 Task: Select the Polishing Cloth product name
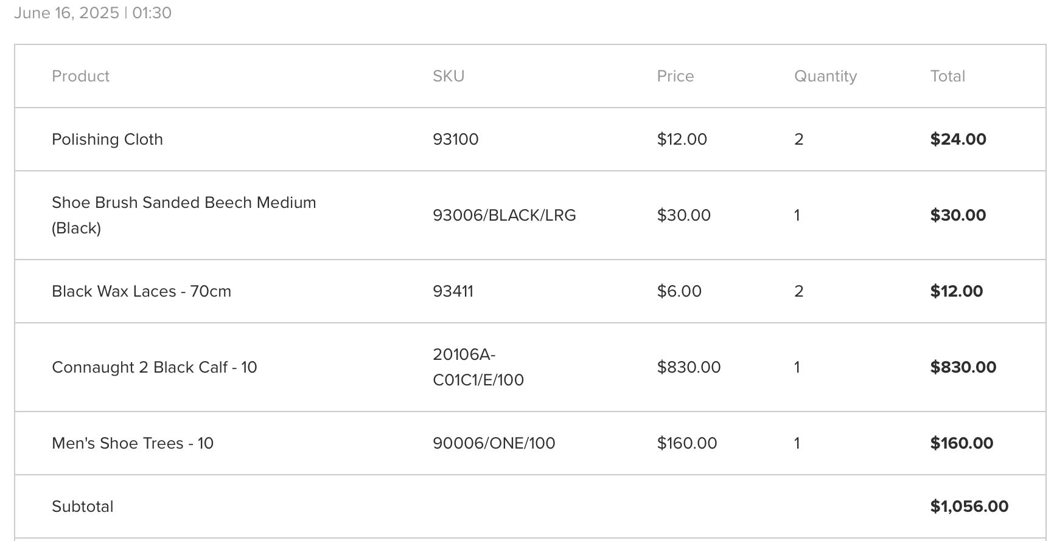click(107, 139)
